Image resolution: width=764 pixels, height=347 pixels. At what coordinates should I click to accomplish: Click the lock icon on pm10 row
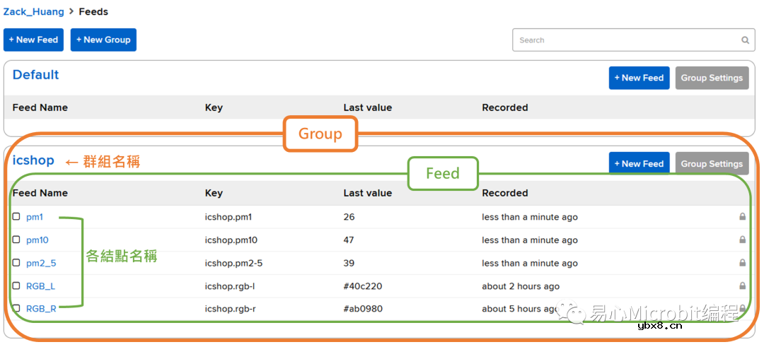point(742,240)
